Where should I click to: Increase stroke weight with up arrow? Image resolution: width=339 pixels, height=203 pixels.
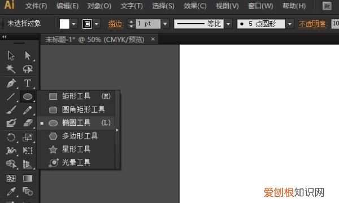pos(131,21)
